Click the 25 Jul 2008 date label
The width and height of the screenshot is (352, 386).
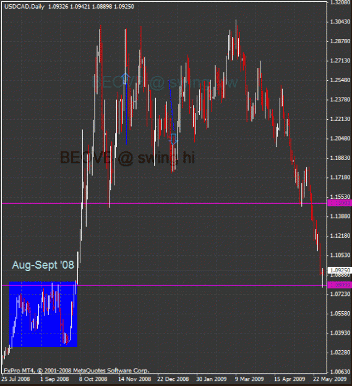[x=16, y=379]
